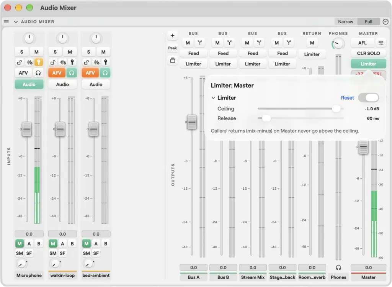Toggle headphones monitor on Microphone channel
This screenshot has width=392, height=287.
pyautogui.click(x=38, y=73)
